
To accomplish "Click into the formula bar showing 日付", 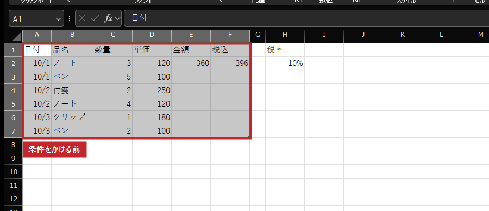I will (x=306, y=18).
